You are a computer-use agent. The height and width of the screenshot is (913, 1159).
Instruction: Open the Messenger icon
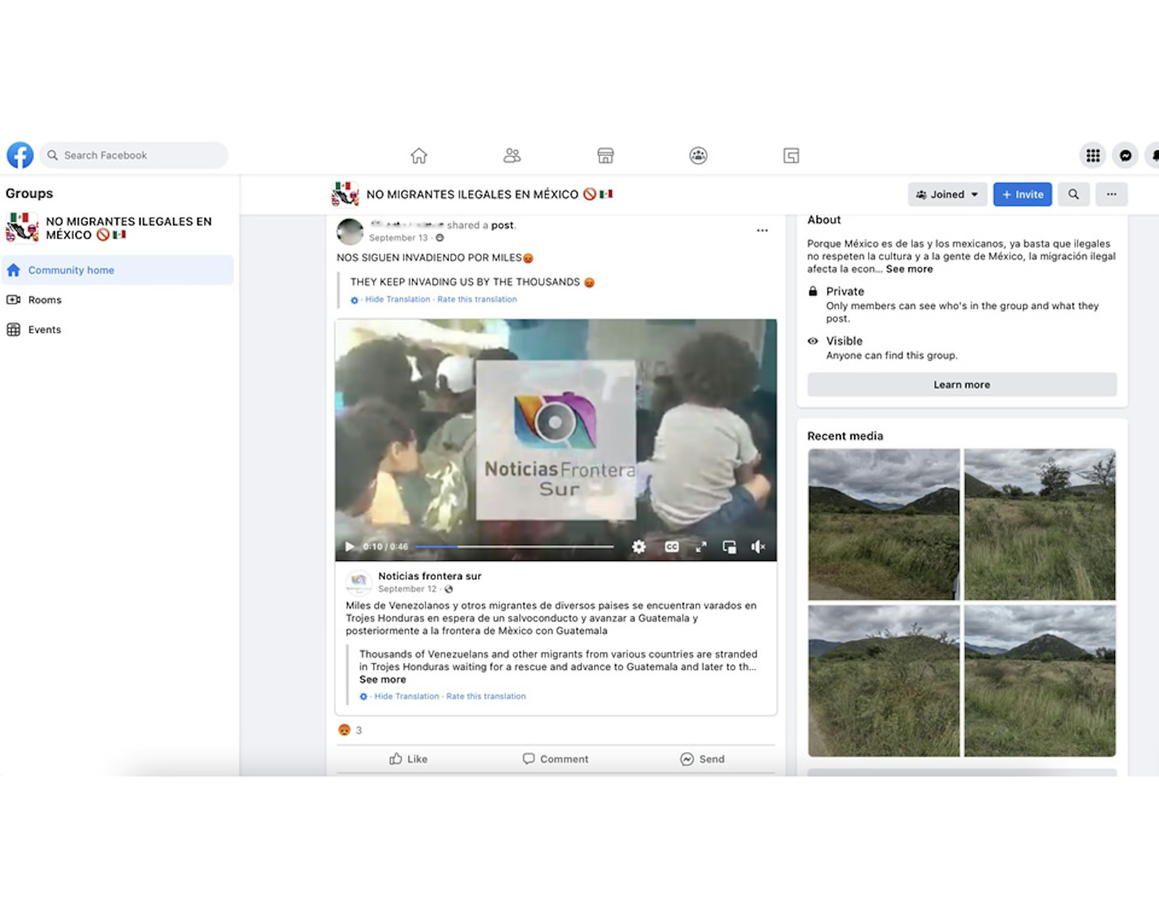(1125, 155)
